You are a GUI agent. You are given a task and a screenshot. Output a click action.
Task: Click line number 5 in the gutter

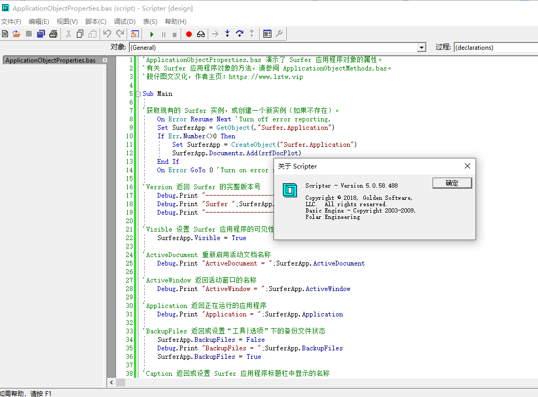pos(131,94)
